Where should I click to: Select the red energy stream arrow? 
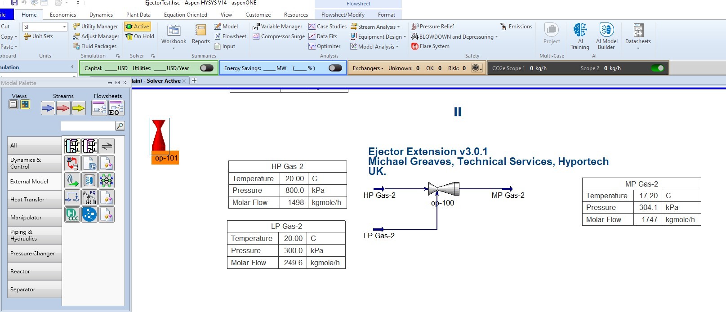63,108
